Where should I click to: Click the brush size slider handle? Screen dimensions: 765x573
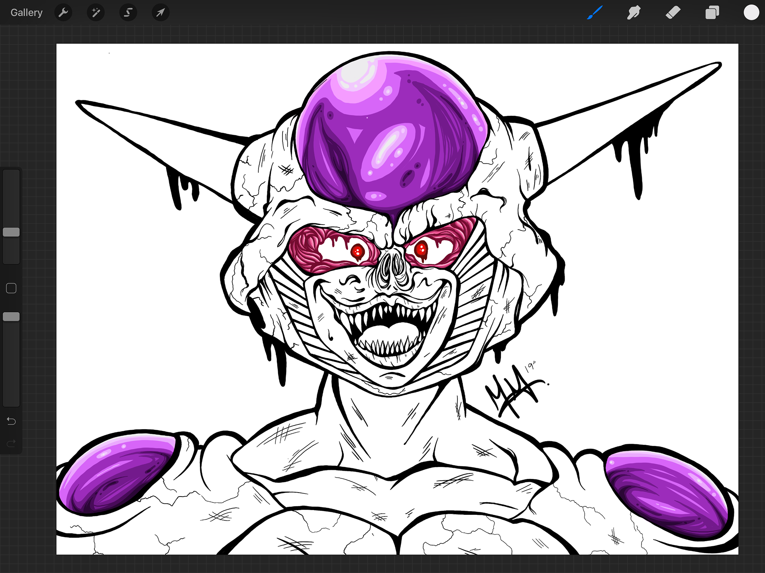coord(11,232)
